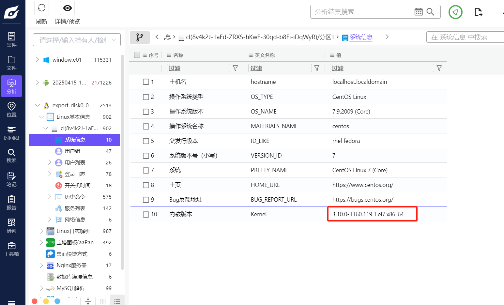The height and width of the screenshot is (305, 504).
Task: Open the 请选择/输入持有人 dropdown
Action: point(77,40)
